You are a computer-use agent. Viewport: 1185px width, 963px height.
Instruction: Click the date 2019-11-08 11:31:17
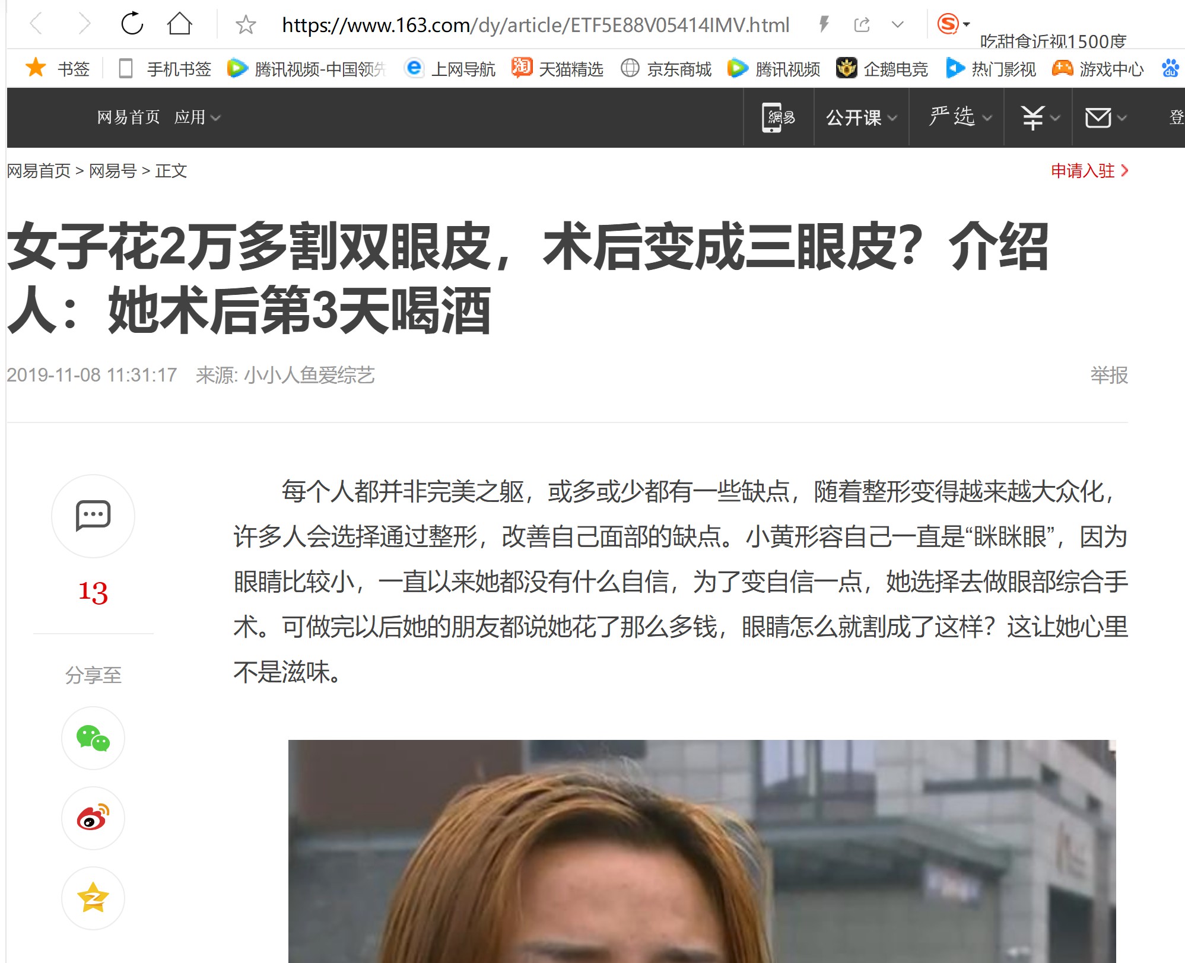[92, 375]
